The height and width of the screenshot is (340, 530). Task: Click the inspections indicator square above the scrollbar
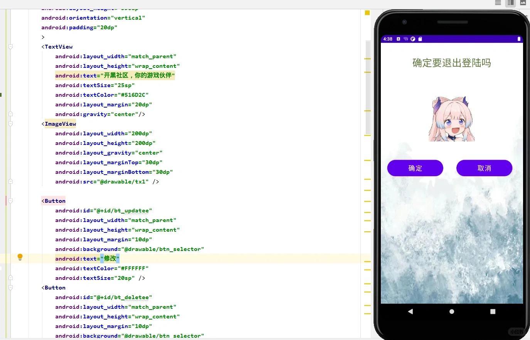coord(367,12)
